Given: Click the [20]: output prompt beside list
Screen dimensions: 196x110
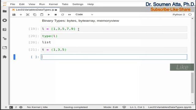Looking at the screenshot, I should click(x=34, y=42).
